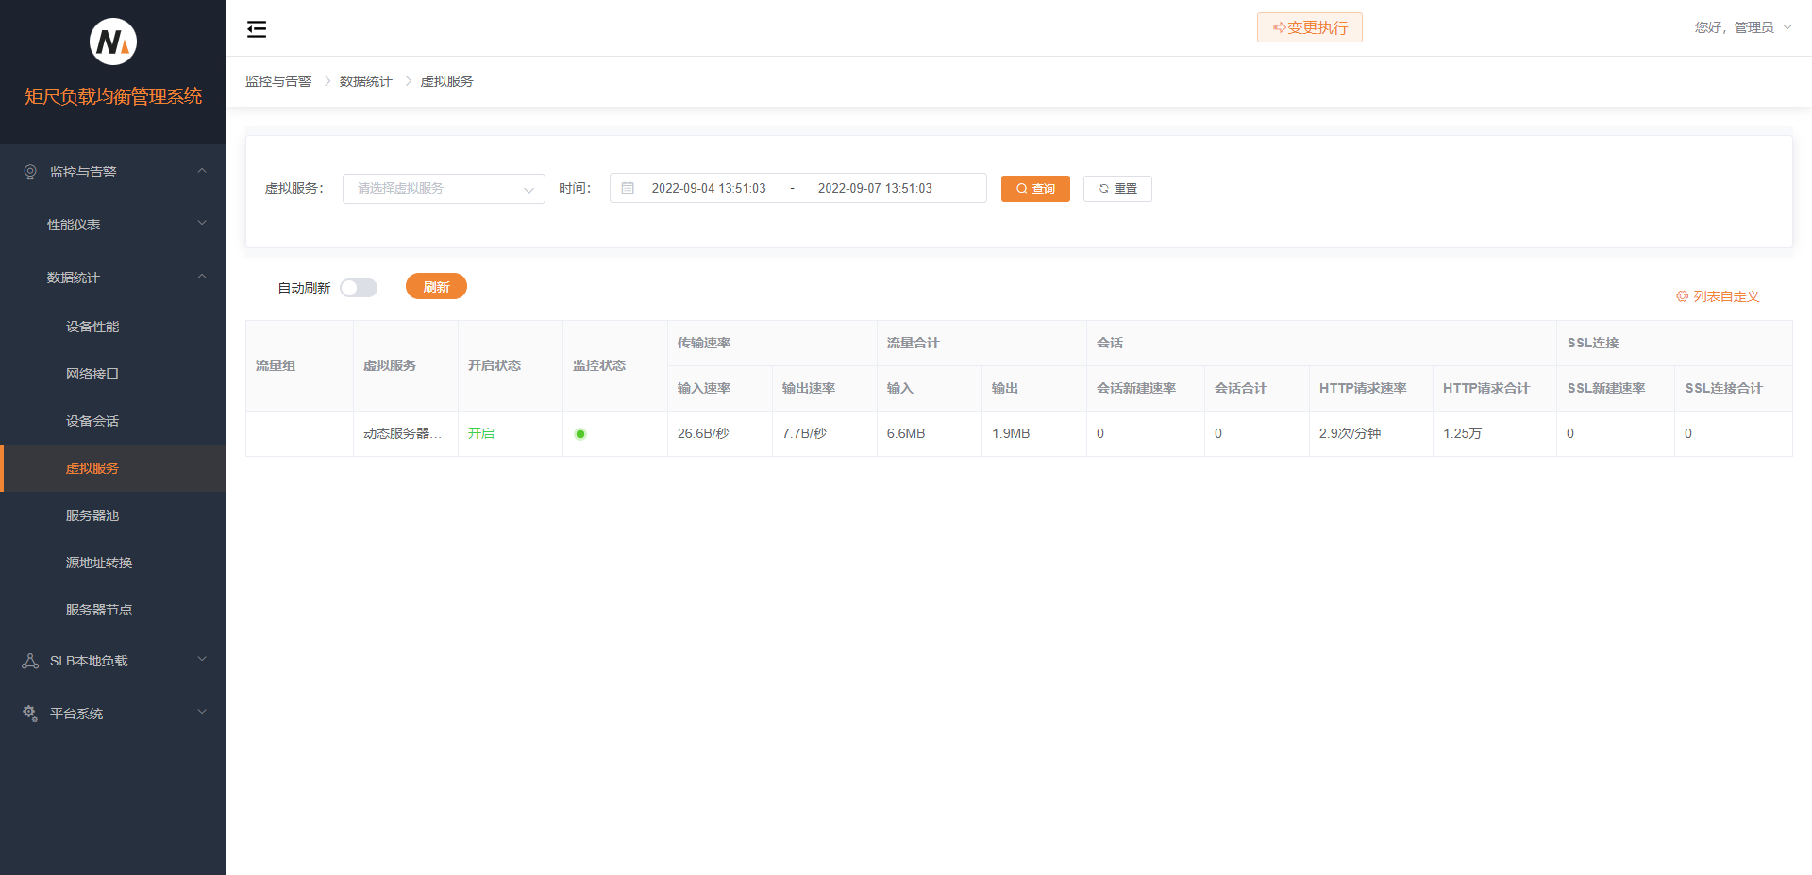
Task: Click the system logo in the sidebar
Action: tap(113, 42)
